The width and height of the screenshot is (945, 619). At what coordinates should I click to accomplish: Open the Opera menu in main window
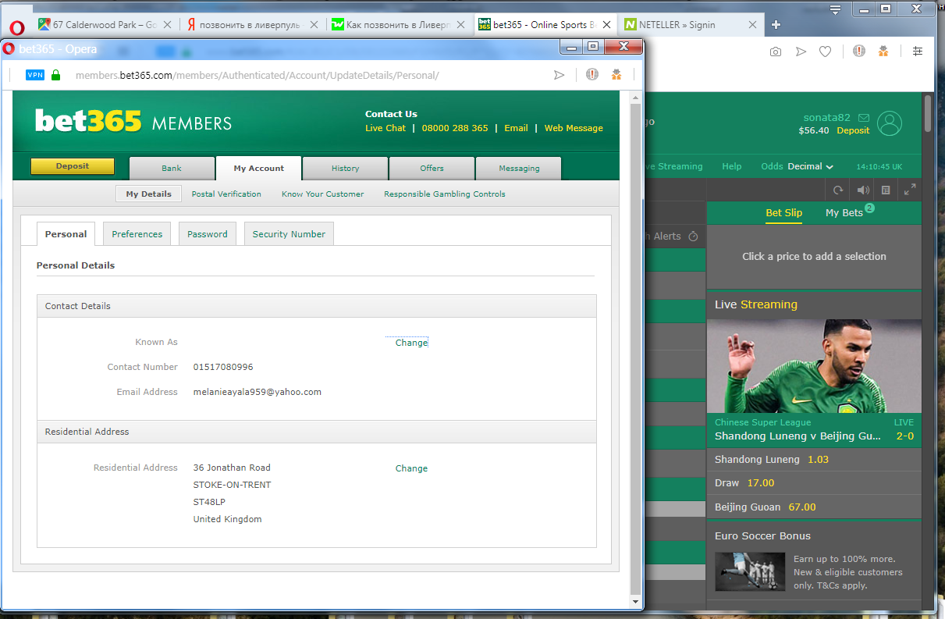pyautogui.click(x=16, y=27)
